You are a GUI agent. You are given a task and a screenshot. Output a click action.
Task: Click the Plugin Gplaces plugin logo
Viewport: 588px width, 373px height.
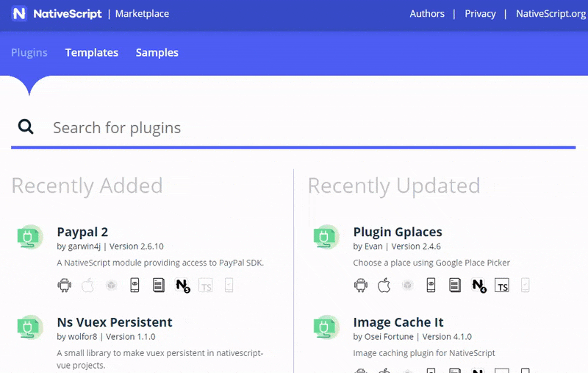click(326, 237)
